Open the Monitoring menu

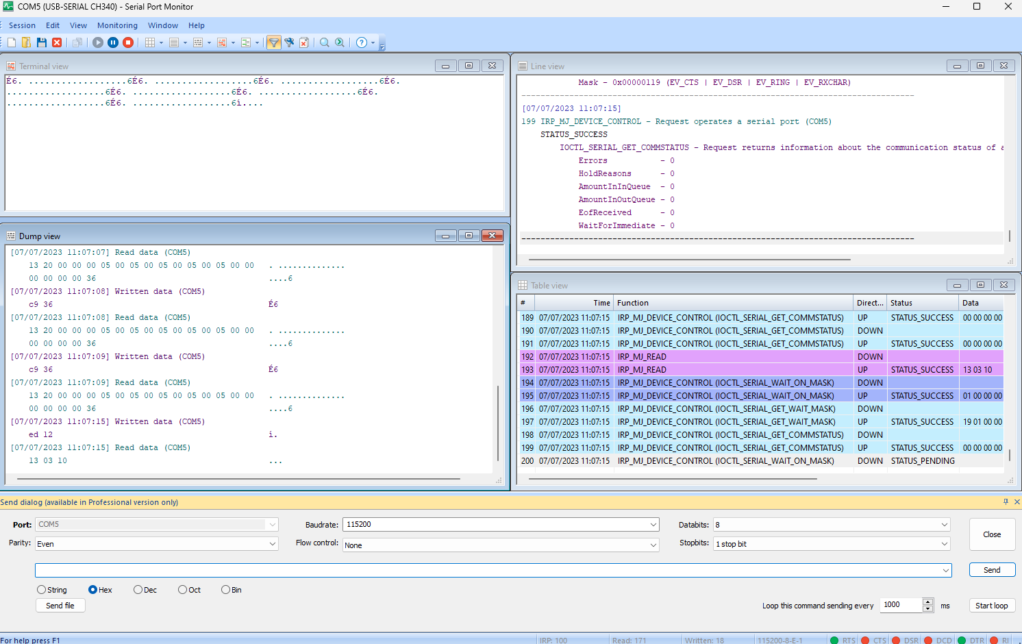(x=117, y=25)
